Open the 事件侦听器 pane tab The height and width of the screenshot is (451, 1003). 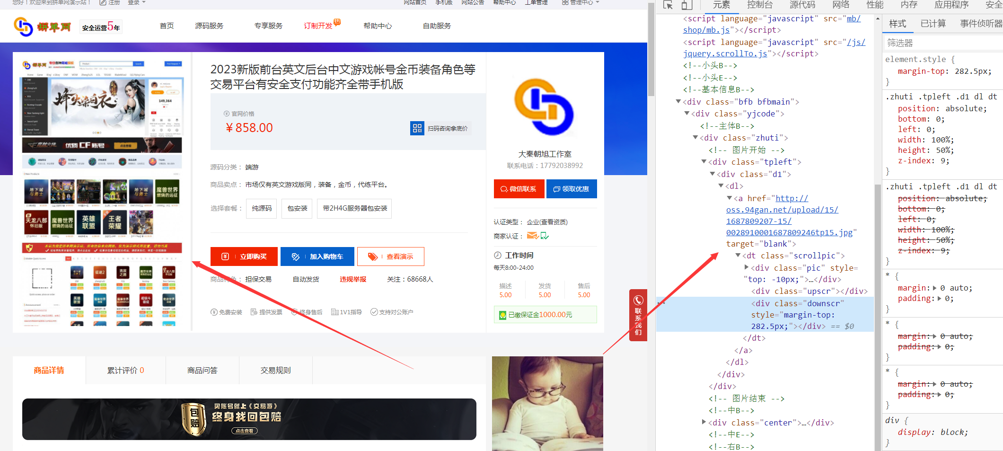click(981, 24)
